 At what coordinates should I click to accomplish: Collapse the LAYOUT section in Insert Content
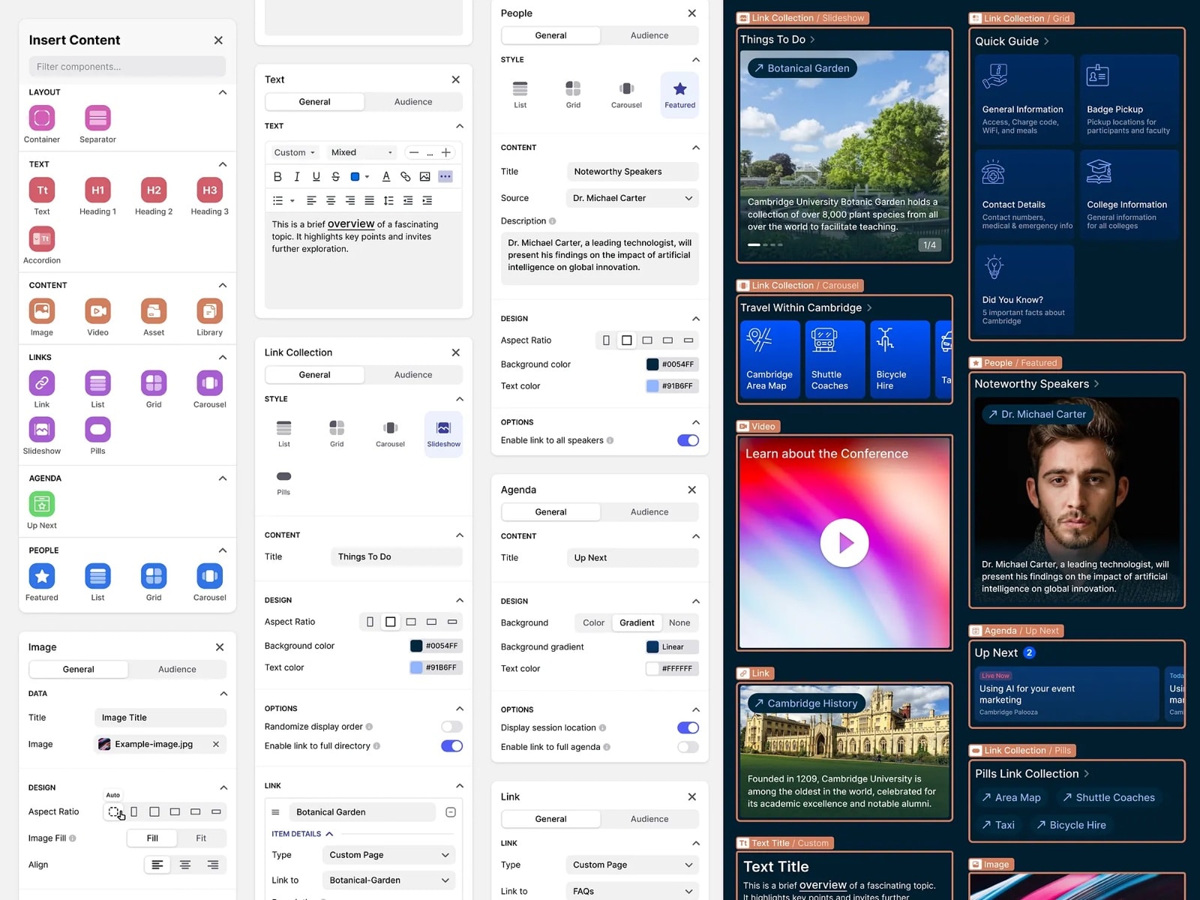pos(222,92)
